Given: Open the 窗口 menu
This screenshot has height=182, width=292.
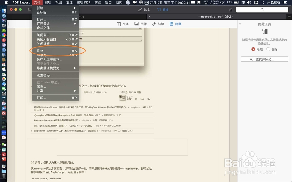Looking at the screenshot, I should coord(108,2).
